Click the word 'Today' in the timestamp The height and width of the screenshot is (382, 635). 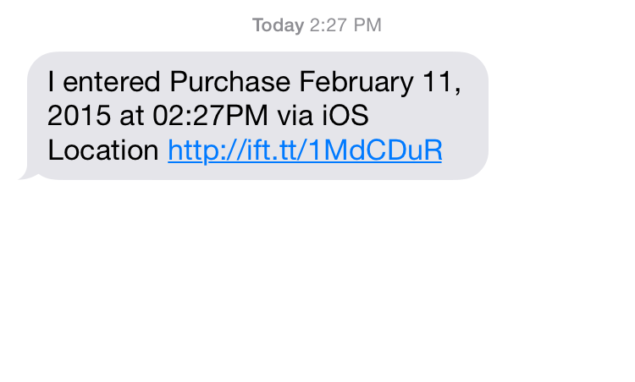pyautogui.click(x=278, y=25)
